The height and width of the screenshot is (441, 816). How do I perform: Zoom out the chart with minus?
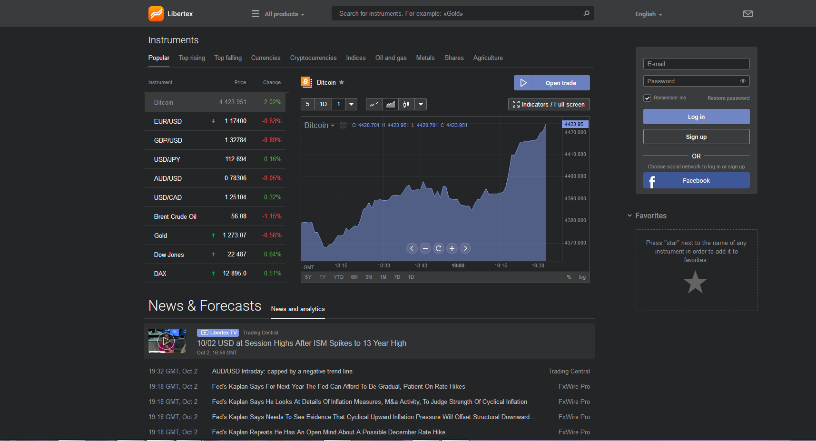pyautogui.click(x=425, y=248)
